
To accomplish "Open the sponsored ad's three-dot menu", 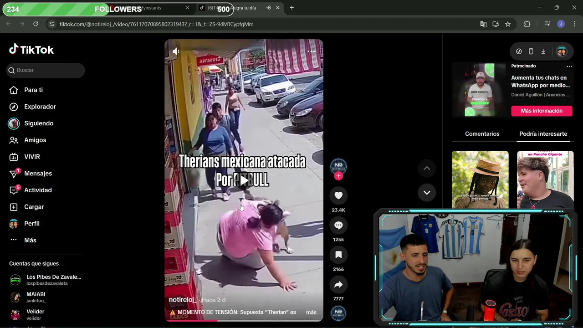I will coord(569,67).
